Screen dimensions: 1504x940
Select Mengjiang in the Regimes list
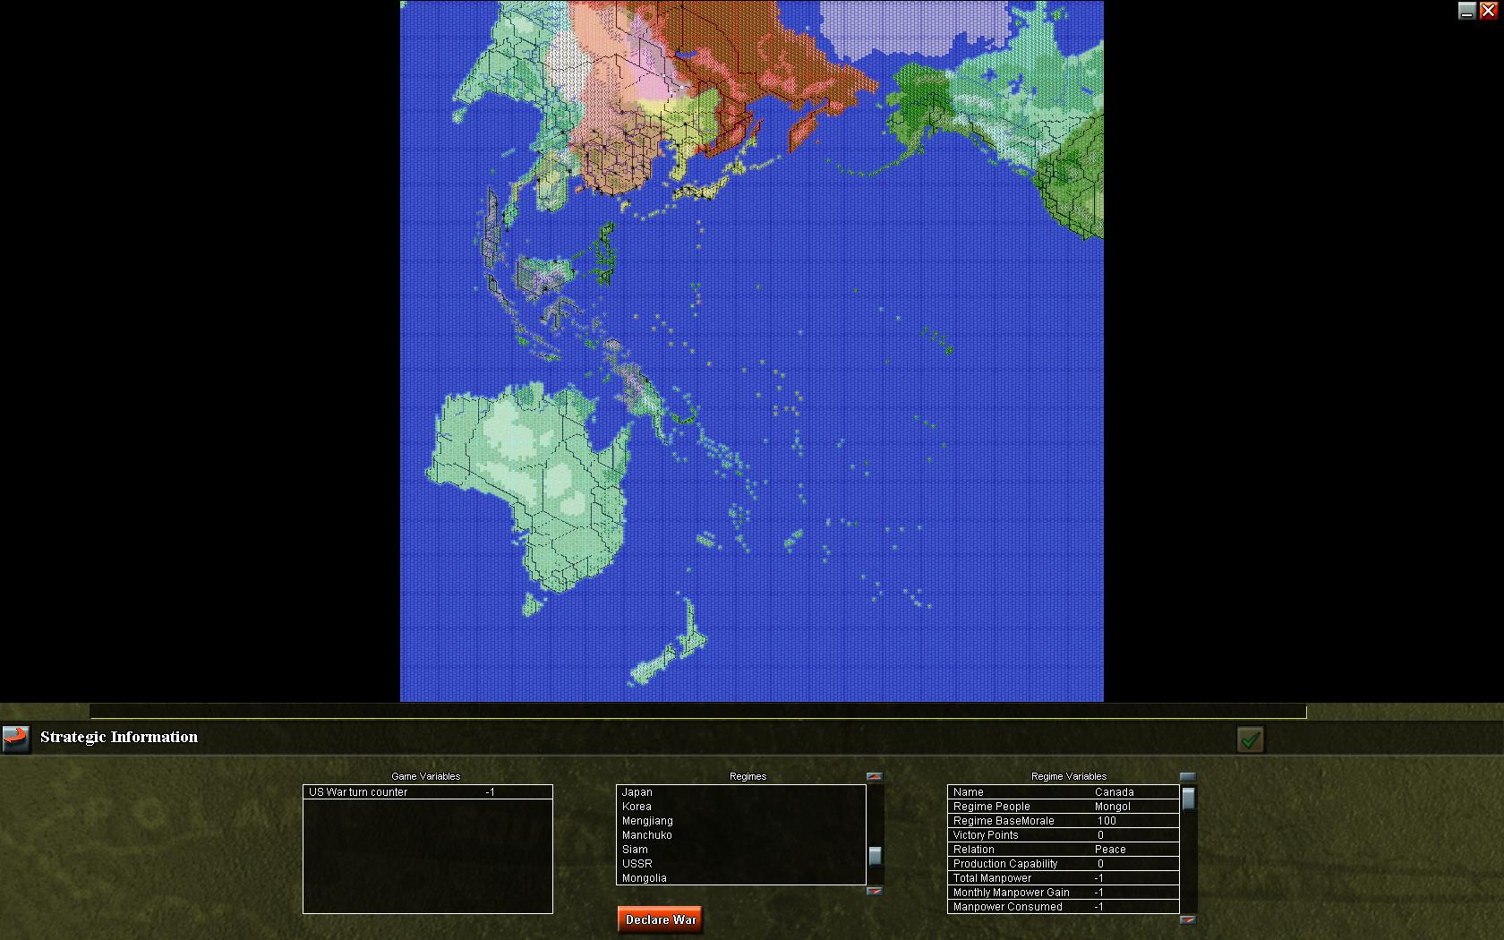[x=741, y=821]
